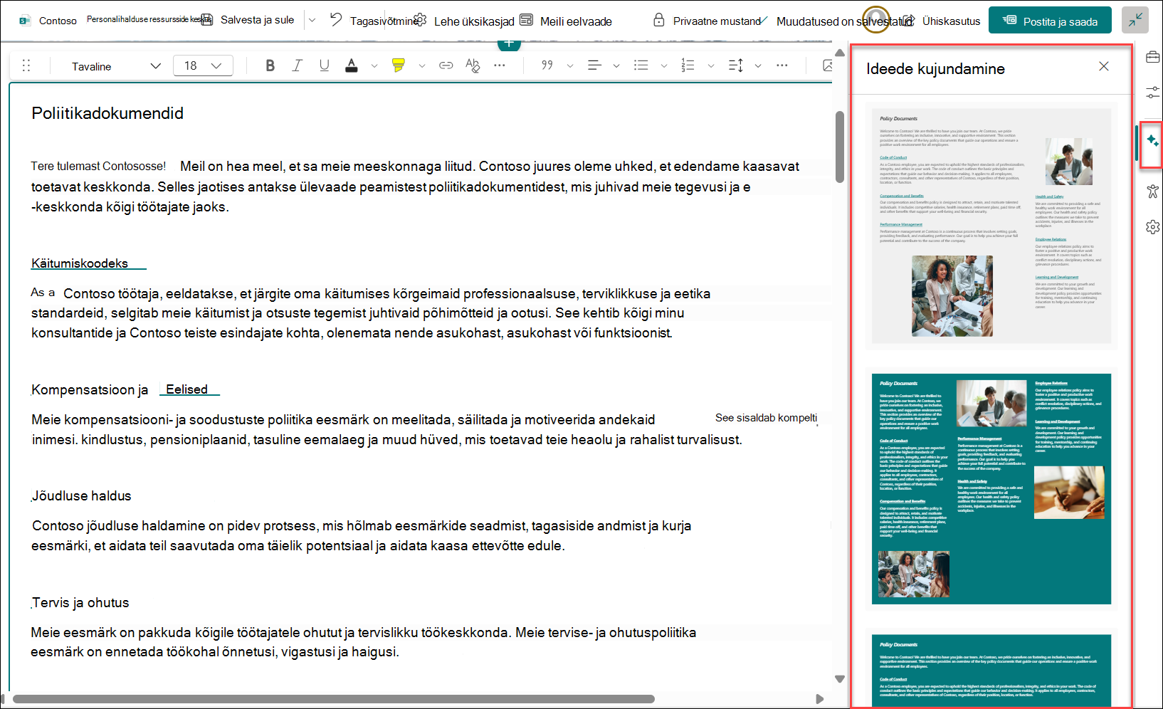This screenshot has width=1163, height=709.
Task: Apply the font color A icon
Action: pos(352,65)
